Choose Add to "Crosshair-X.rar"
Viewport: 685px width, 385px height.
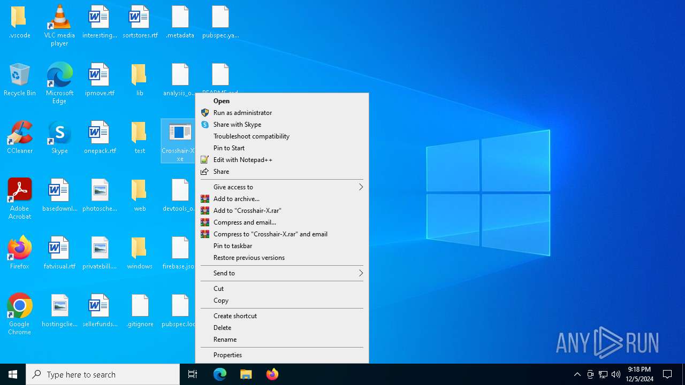282,211
